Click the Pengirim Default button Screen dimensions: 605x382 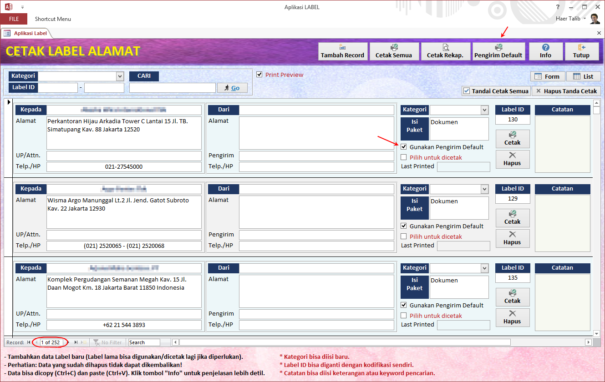point(498,51)
